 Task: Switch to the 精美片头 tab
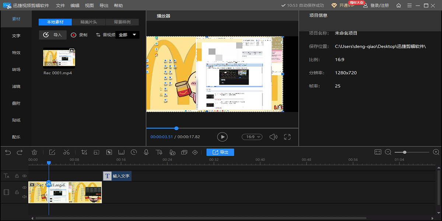pyautogui.click(x=88, y=22)
